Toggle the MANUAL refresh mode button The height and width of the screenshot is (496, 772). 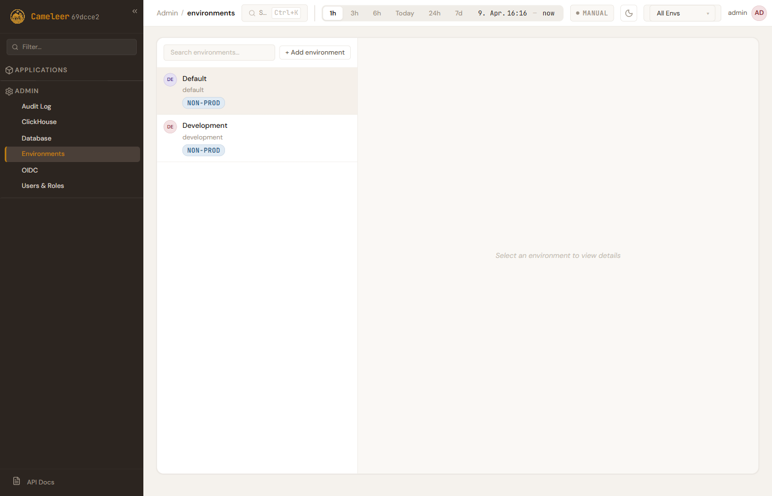tap(592, 13)
